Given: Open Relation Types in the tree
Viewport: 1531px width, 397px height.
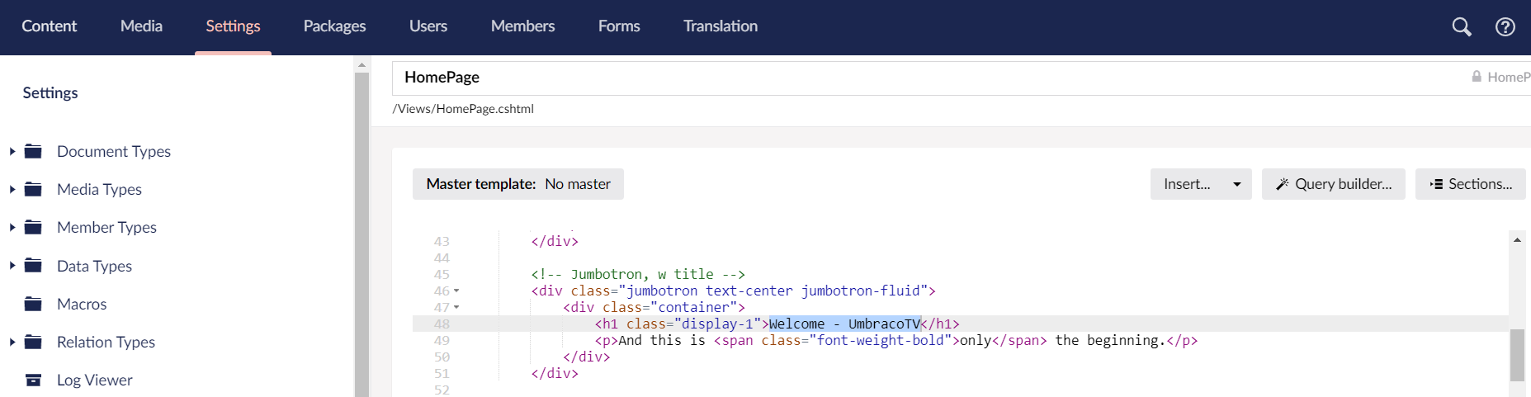Looking at the screenshot, I should 106,342.
